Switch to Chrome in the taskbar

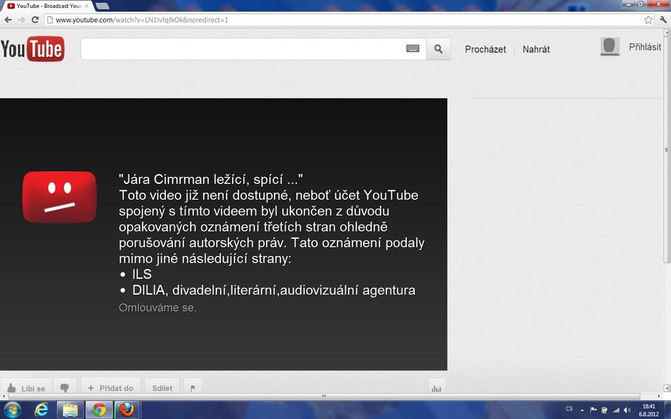99,410
